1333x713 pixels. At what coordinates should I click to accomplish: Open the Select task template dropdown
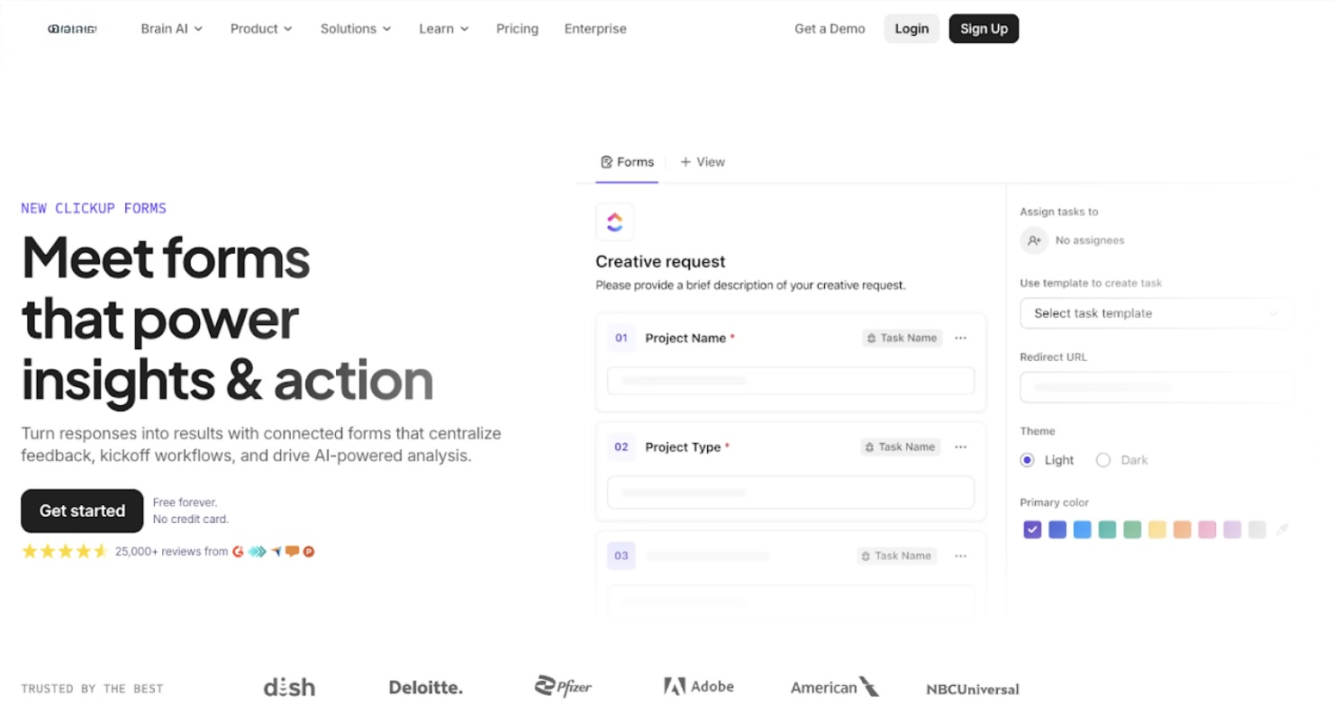[1156, 313]
